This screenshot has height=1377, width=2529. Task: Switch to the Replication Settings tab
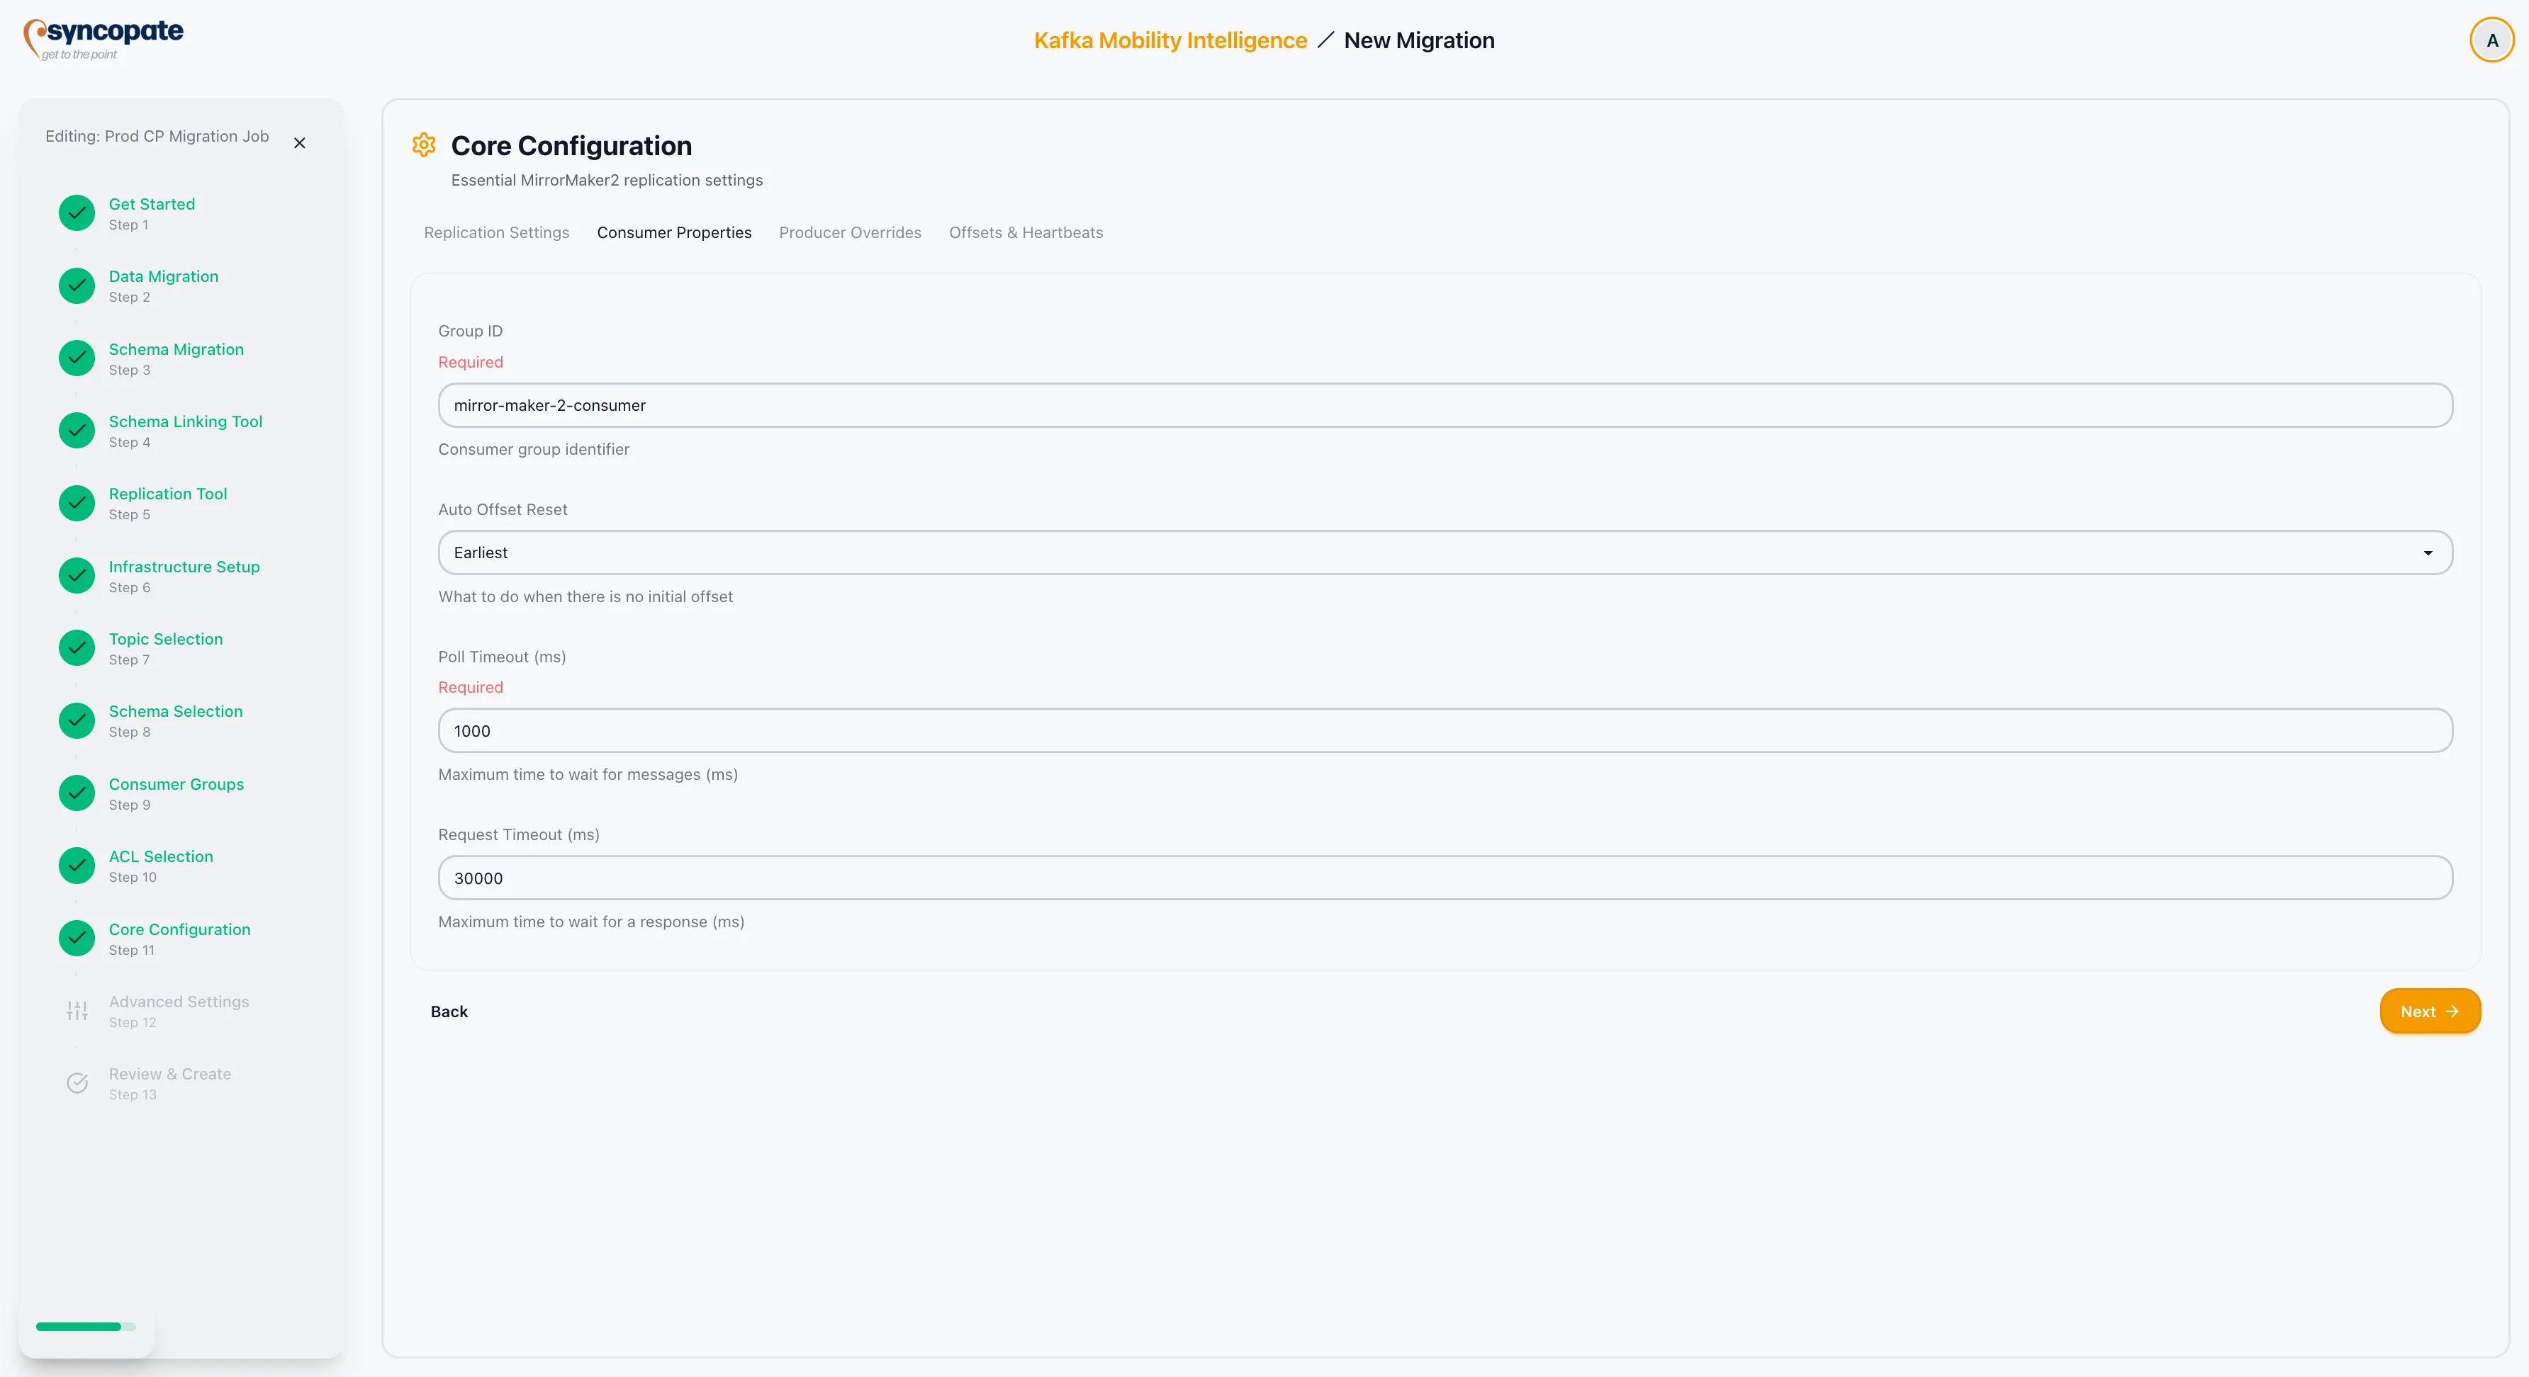click(495, 232)
